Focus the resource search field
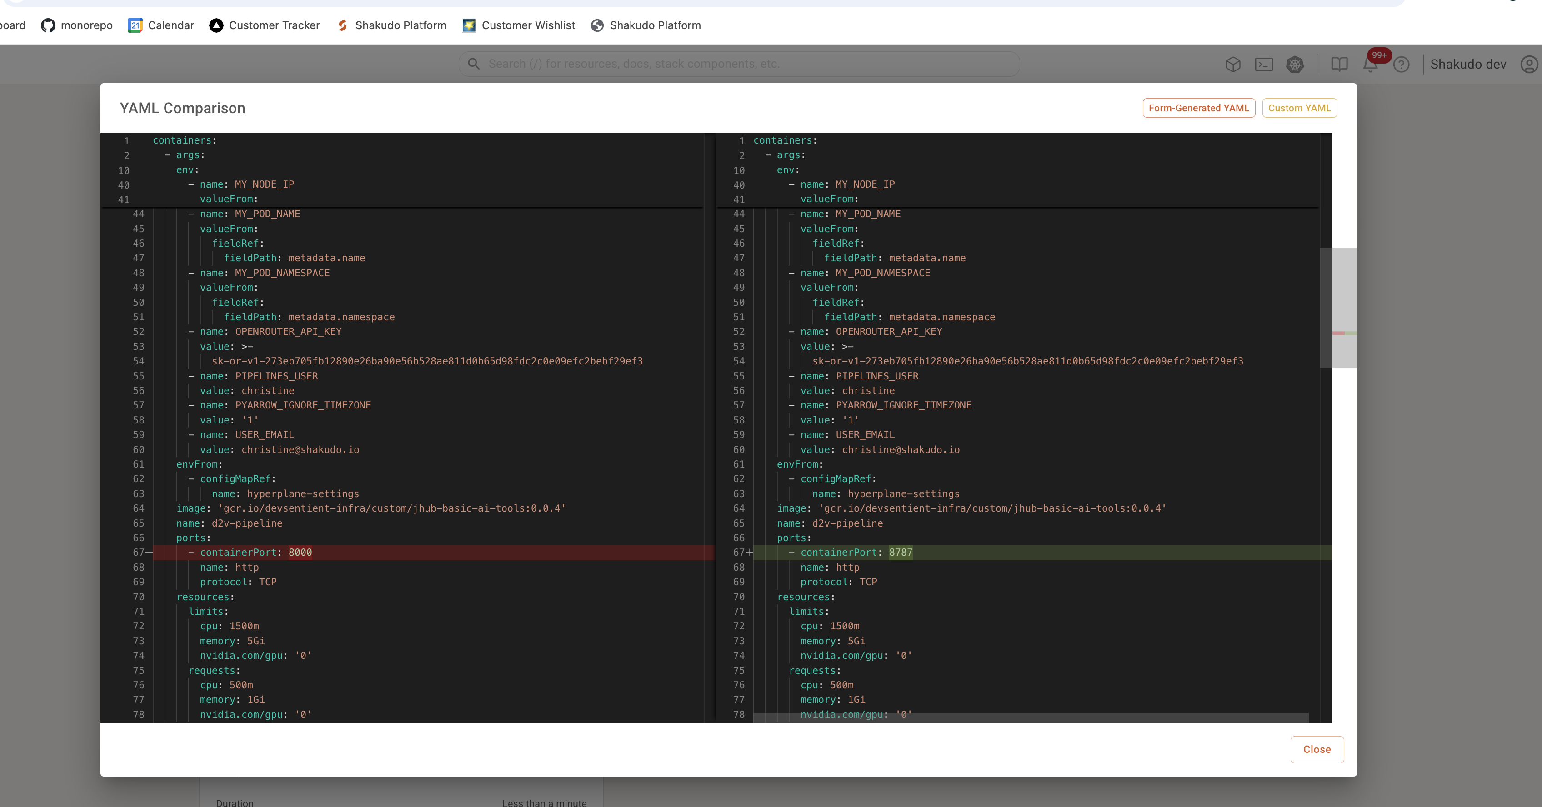Image resolution: width=1542 pixels, height=807 pixels. tap(739, 64)
